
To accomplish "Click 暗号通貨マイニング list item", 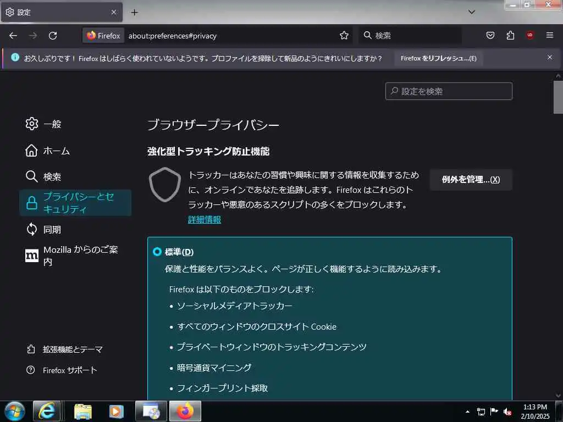I will click(x=214, y=368).
